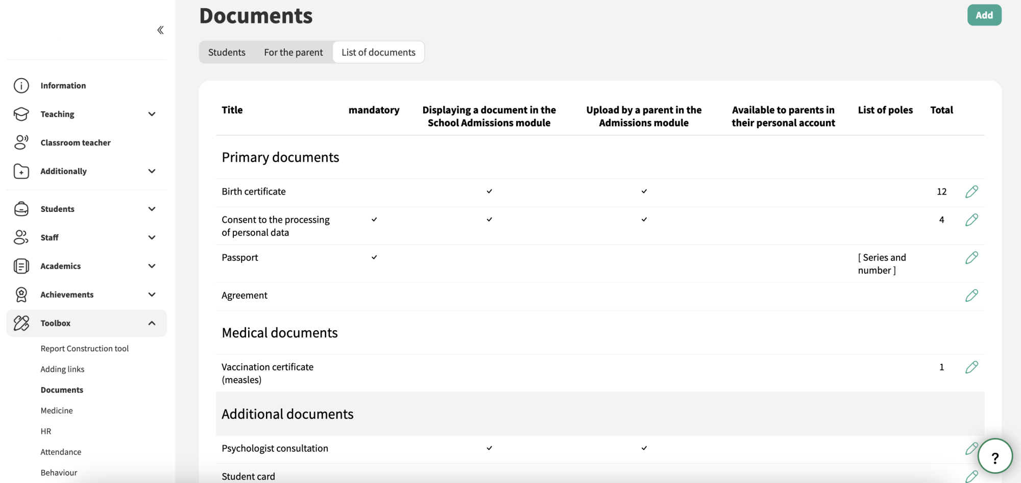Collapse the Toolbox menu chevron
Viewport: 1021px width, 483px height.
[x=152, y=323]
